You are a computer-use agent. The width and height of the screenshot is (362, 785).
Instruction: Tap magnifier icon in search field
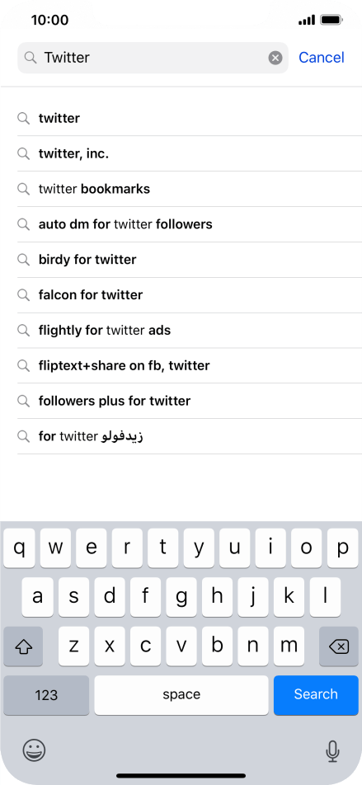pyautogui.click(x=31, y=58)
